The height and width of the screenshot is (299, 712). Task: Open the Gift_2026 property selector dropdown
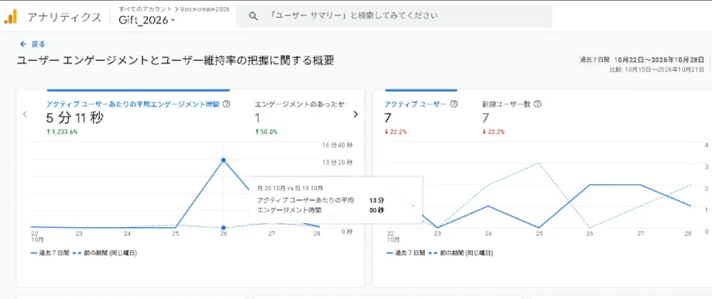click(147, 20)
